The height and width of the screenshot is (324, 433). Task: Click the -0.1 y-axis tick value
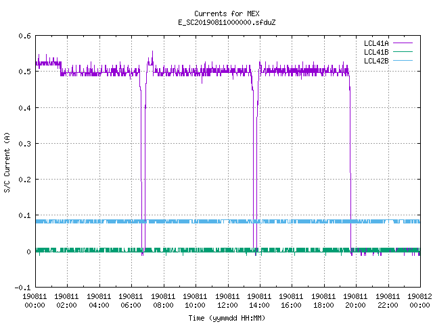[x=22, y=288]
